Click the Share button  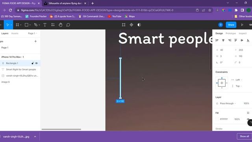click(x=231, y=25)
